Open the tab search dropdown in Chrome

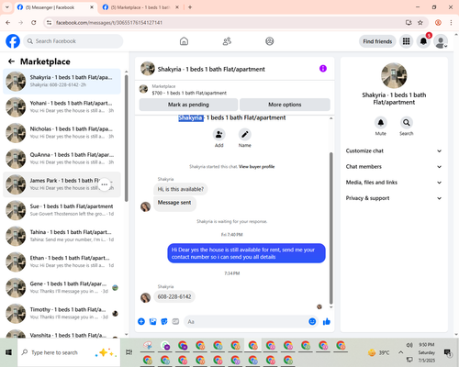click(x=7, y=7)
